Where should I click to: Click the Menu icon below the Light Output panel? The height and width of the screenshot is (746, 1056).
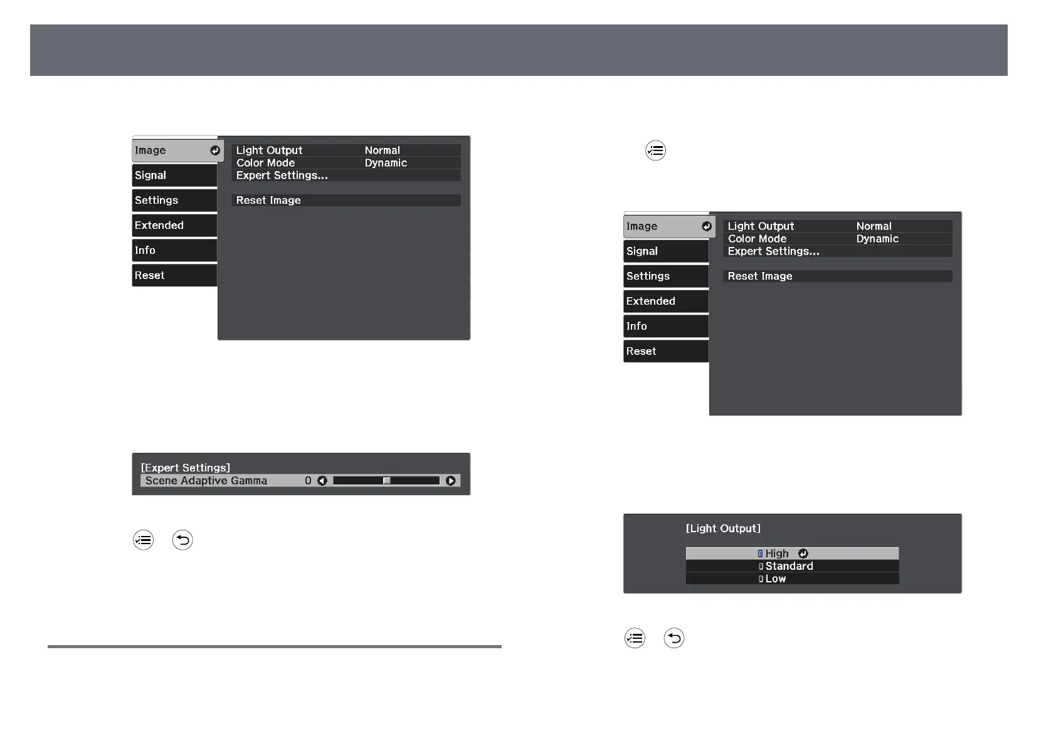coord(635,638)
